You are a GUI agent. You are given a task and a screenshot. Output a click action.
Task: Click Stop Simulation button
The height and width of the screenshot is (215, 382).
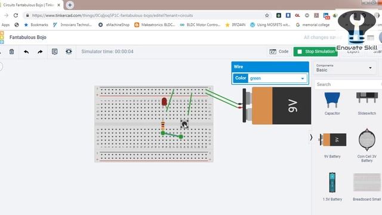316,51
